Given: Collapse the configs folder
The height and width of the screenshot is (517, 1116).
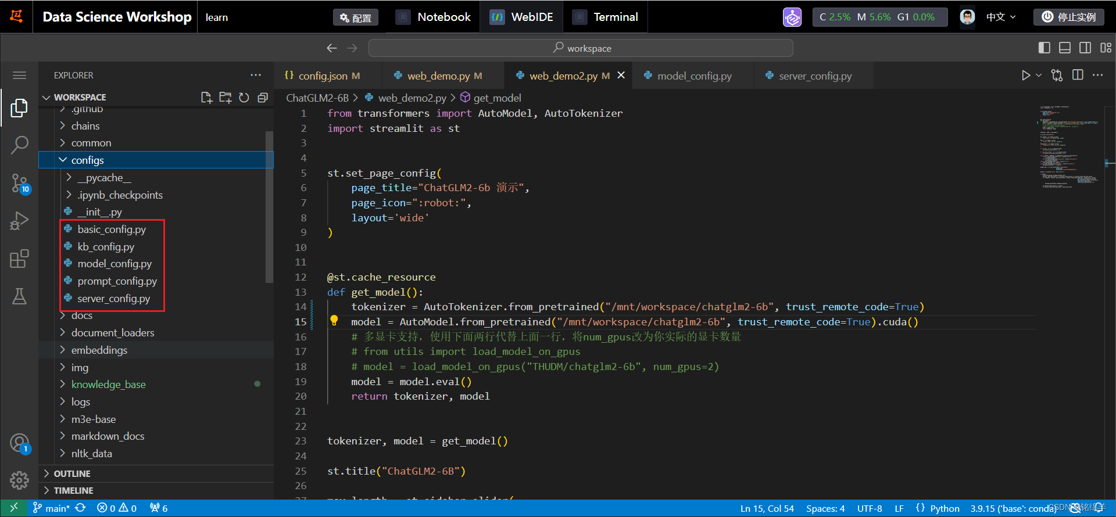Looking at the screenshot, I should click(156, 160).
